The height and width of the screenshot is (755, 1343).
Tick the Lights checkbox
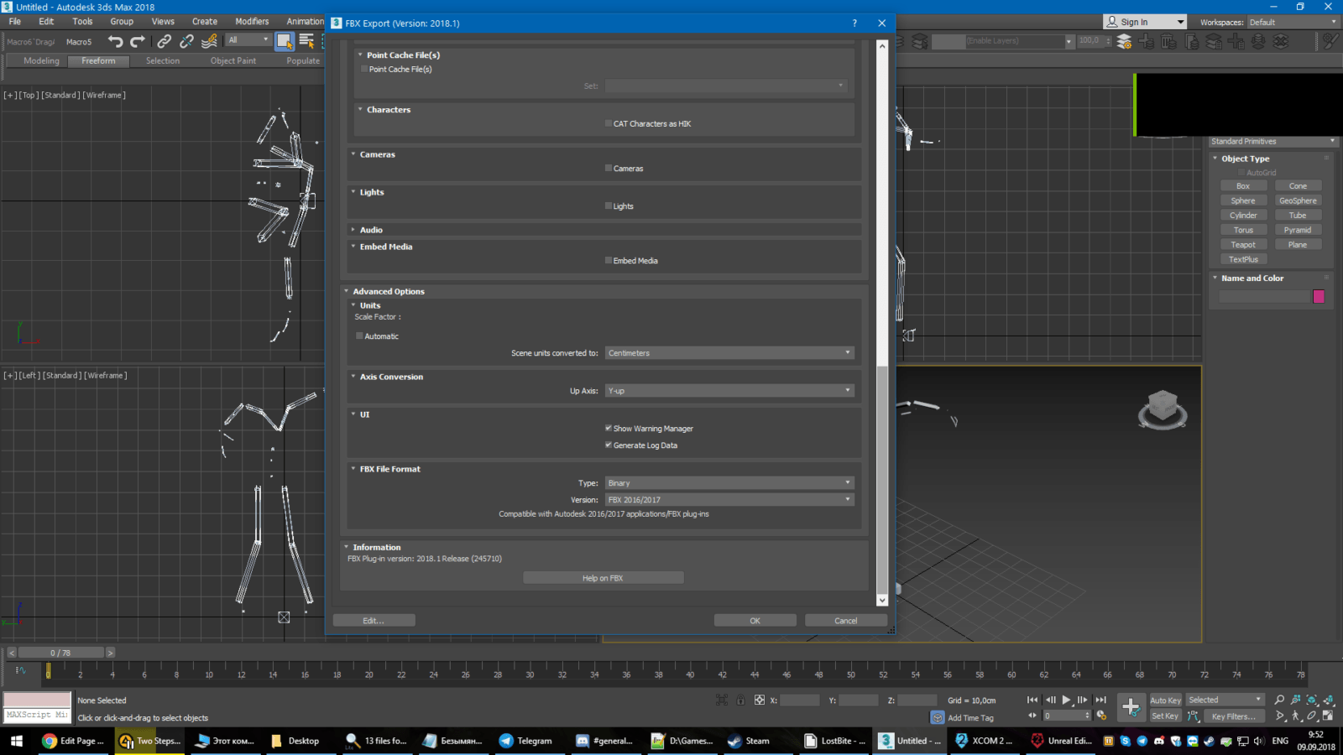coord(609,206)
